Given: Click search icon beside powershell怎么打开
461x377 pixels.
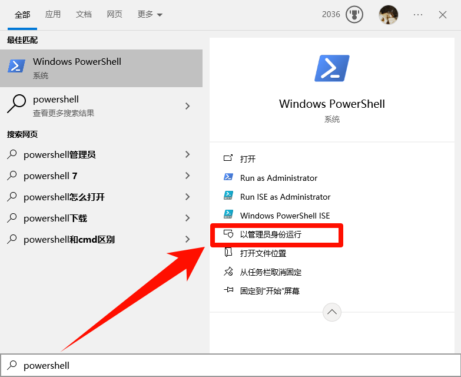Looking at the screenshot, I should click(12, 196).
